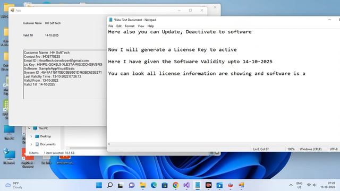
Task: Click the Email ID line in license box
Action: click(x=56, y=60)
